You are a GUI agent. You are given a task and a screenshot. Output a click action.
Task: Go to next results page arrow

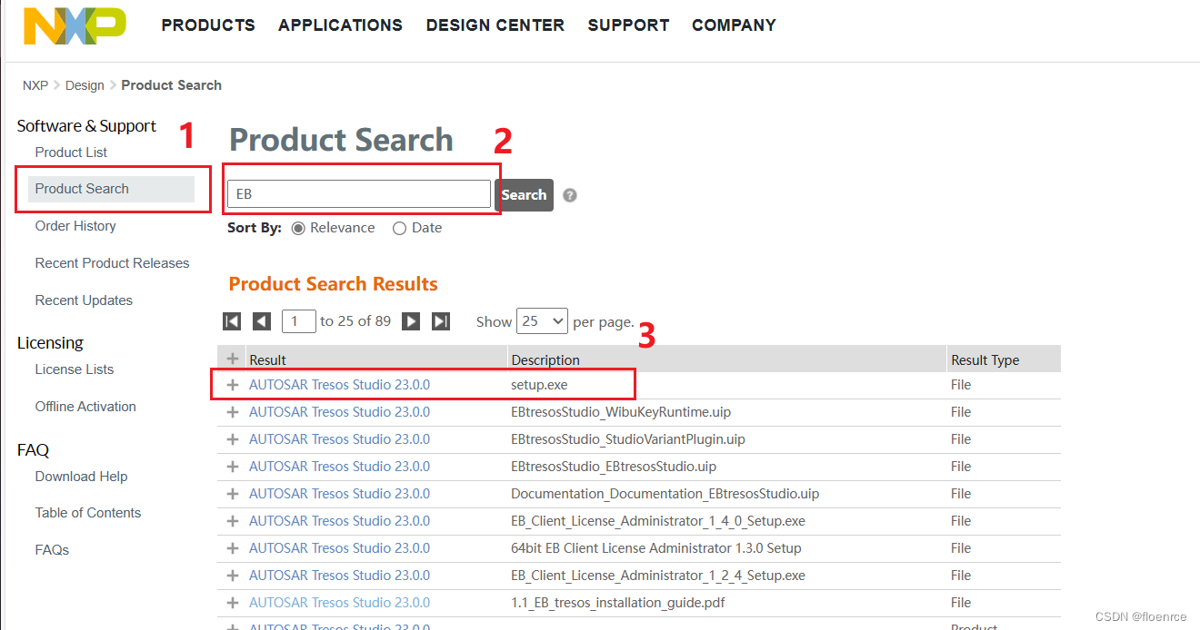411,321
